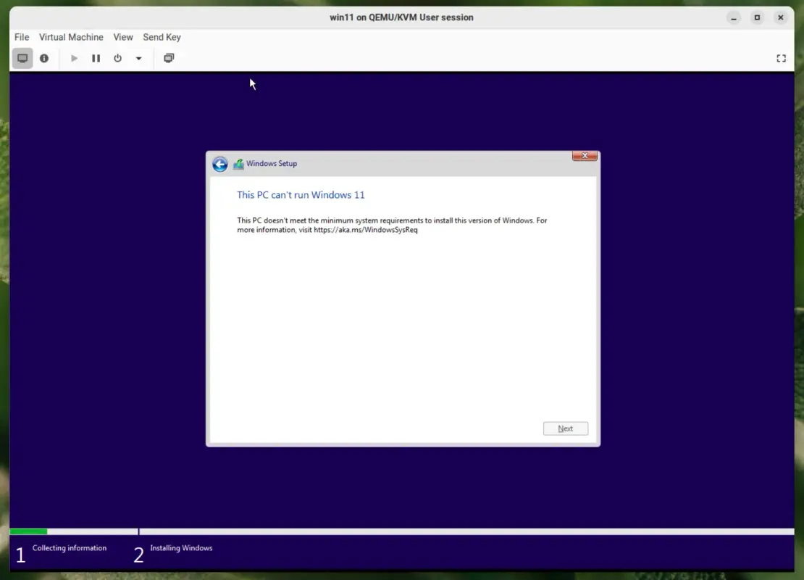This screenshot has width=804, height=580.
Task: Shut down the virtual machine
Action: (x=117, y=58)
